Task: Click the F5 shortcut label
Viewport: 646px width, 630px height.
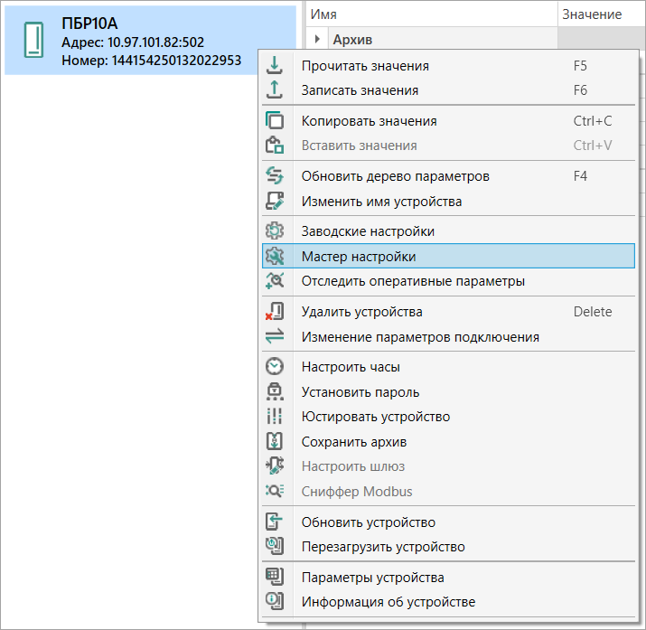Action: [x=580, y=65]
